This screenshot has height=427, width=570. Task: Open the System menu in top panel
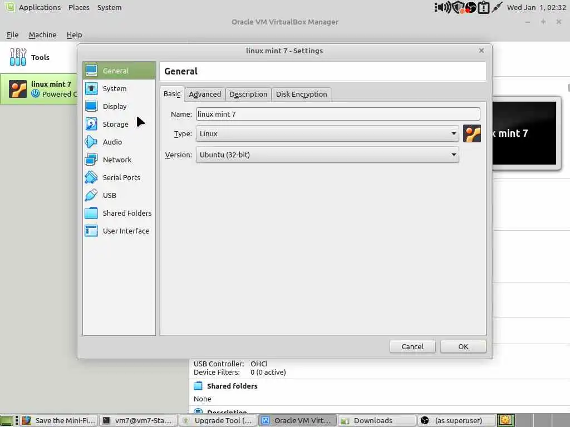(110, 7)
